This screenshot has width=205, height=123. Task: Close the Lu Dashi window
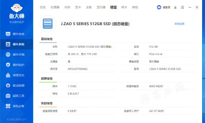tap(197, 7)
